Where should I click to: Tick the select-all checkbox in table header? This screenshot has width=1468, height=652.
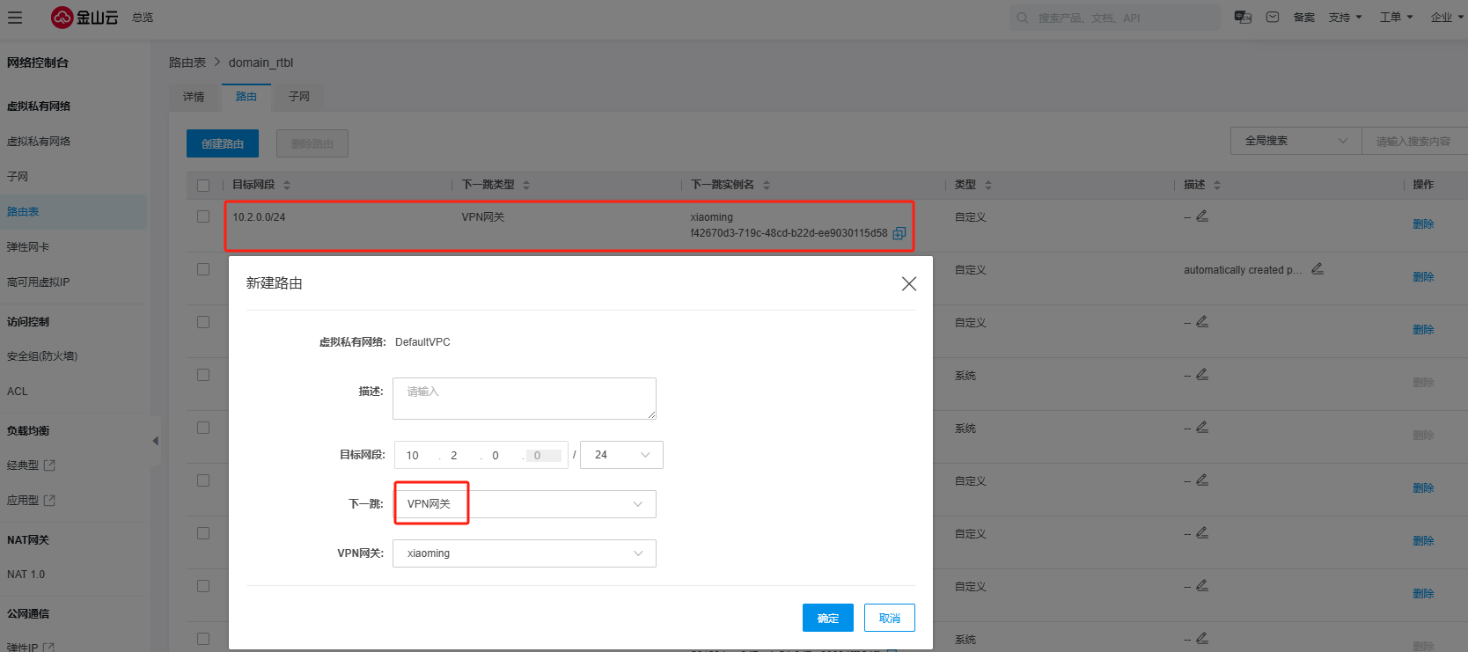203,186
